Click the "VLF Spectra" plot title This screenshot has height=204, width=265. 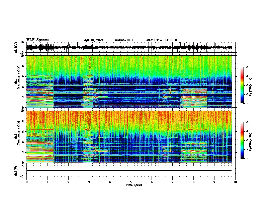tap(38, 40)
